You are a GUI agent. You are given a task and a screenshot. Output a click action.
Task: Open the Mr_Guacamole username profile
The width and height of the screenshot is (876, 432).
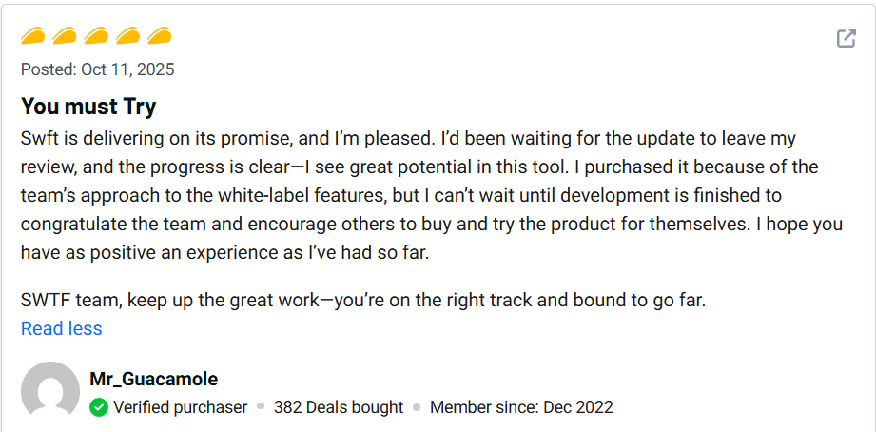154,379
